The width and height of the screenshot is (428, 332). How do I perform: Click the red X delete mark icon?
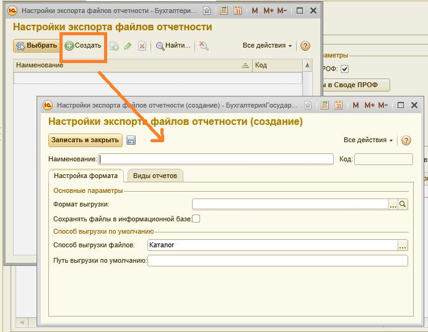(142, 46)
